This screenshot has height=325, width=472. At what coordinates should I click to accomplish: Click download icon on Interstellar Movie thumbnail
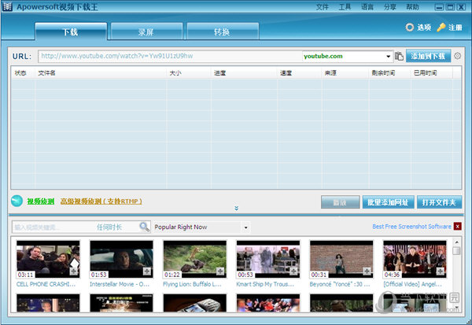147,271
